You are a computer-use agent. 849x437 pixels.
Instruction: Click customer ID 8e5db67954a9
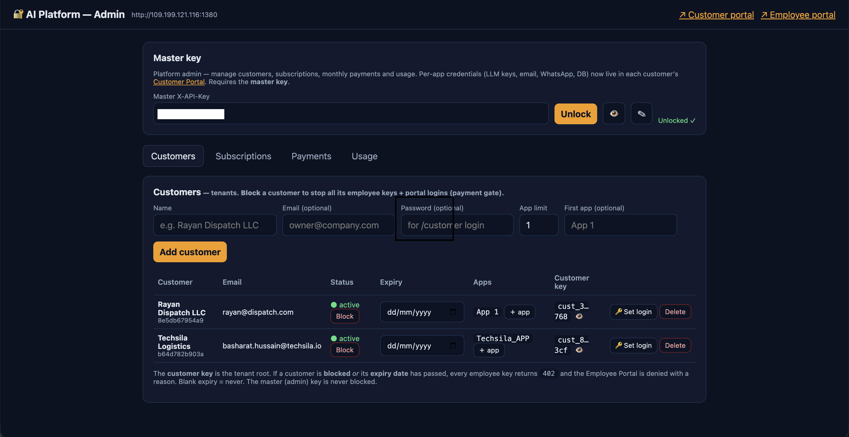(x=181, y=320)
